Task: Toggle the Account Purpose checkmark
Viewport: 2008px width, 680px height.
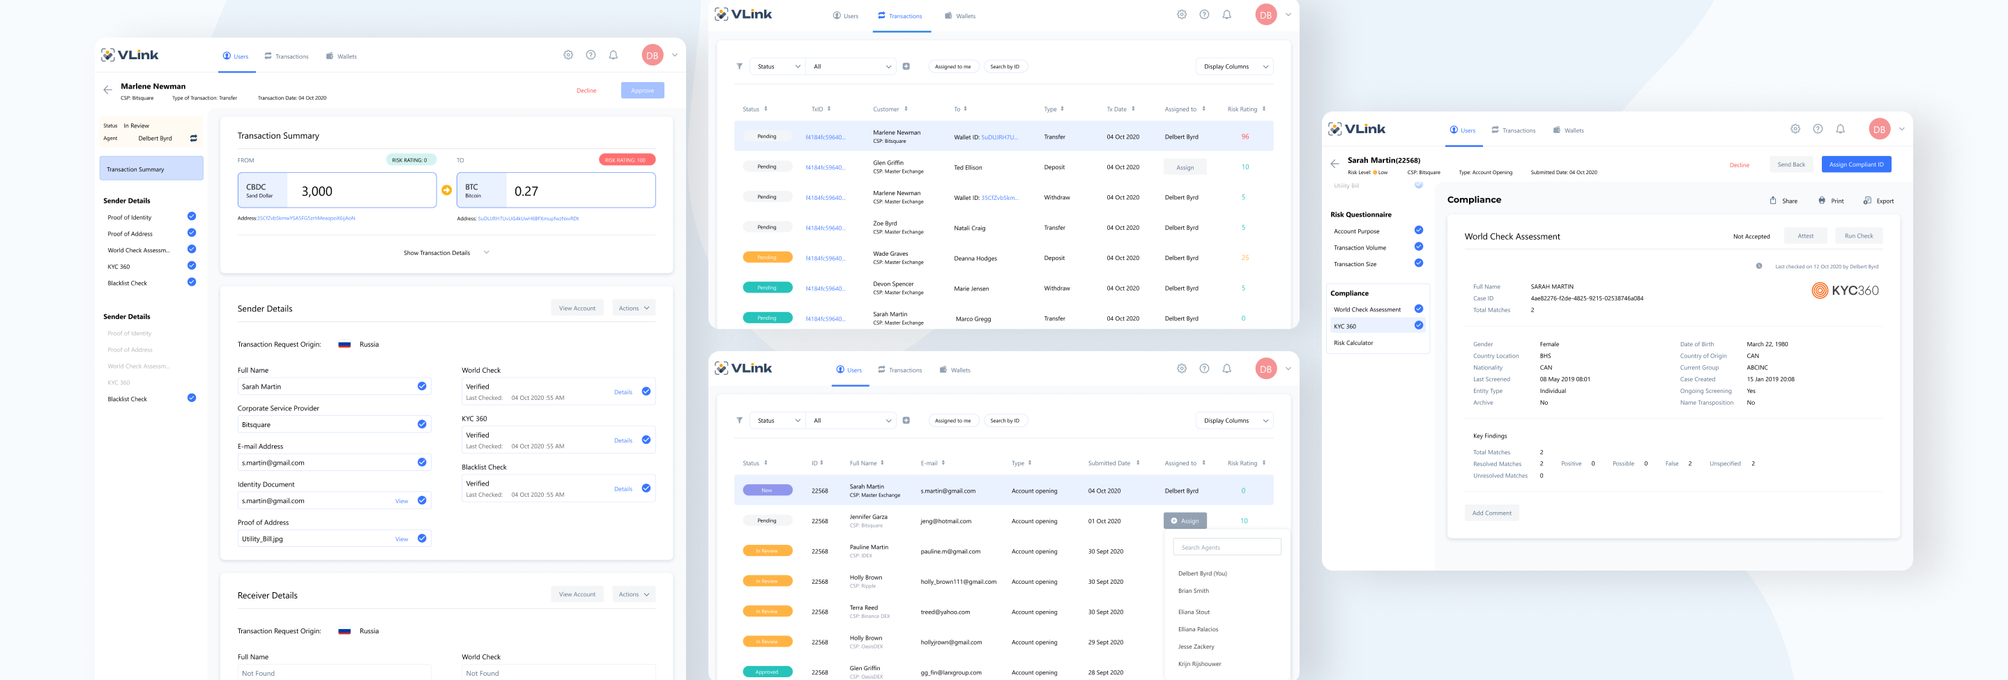Action: [x=1419, y=231]
